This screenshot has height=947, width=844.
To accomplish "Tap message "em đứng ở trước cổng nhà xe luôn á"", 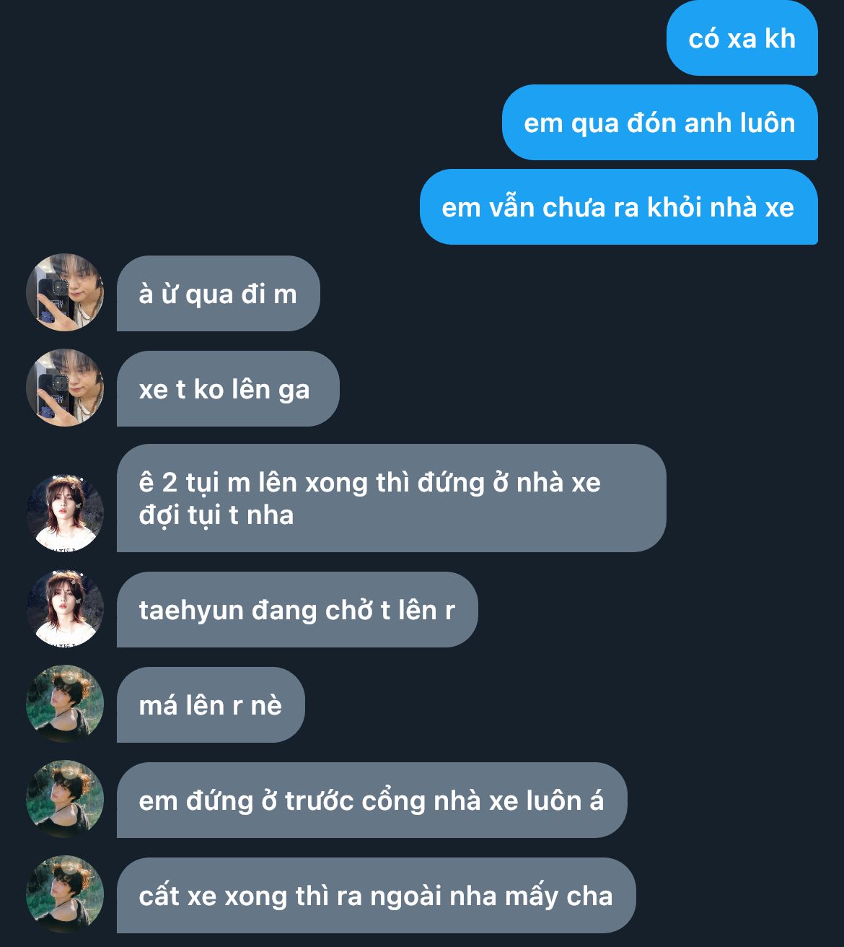I will [372, 800].
